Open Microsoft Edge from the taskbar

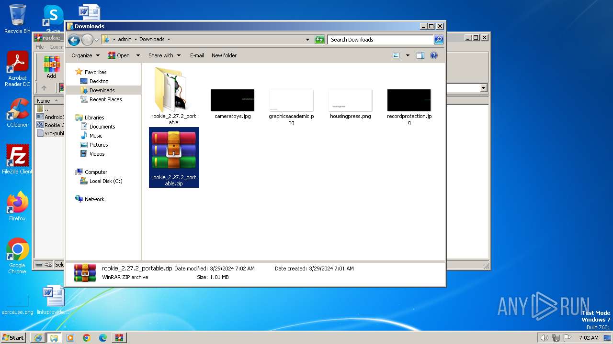coord(103,338)
